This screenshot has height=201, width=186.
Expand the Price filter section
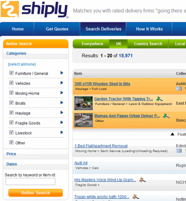point(36,154)
